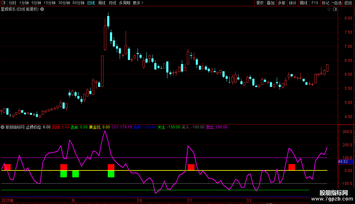Toggle 复权 price adjustment

(260, 3)
